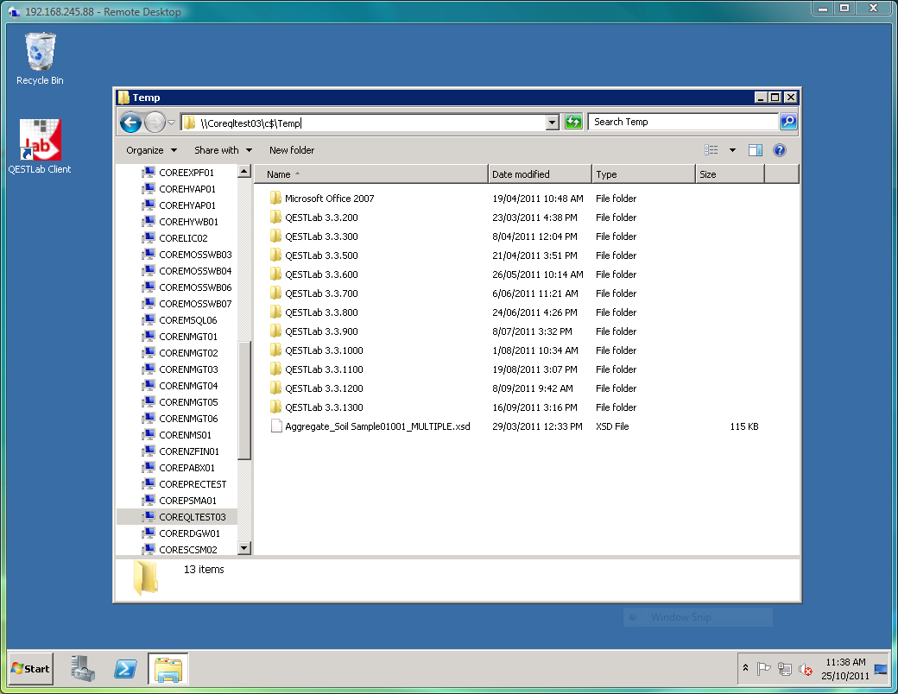Open Server Manager from the taskbar
This screenshot has width=898, height=694.
(x=83, y=668)
